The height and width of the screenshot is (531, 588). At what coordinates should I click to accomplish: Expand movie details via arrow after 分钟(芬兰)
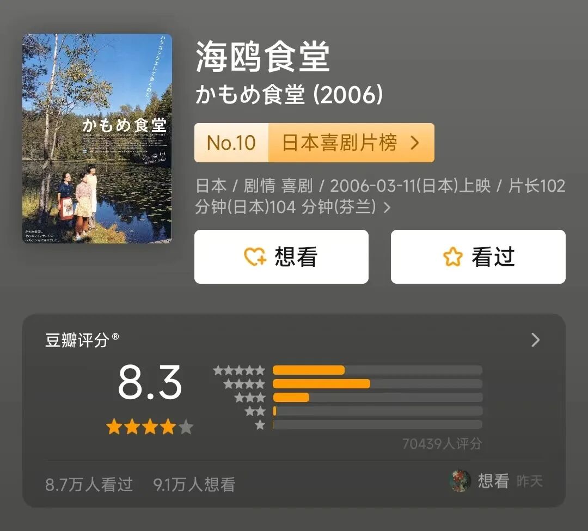[x=387, y=207]
